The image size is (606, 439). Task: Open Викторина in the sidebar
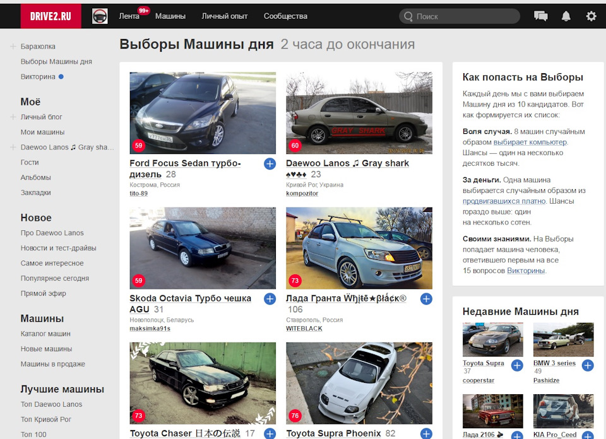point(38,77)
